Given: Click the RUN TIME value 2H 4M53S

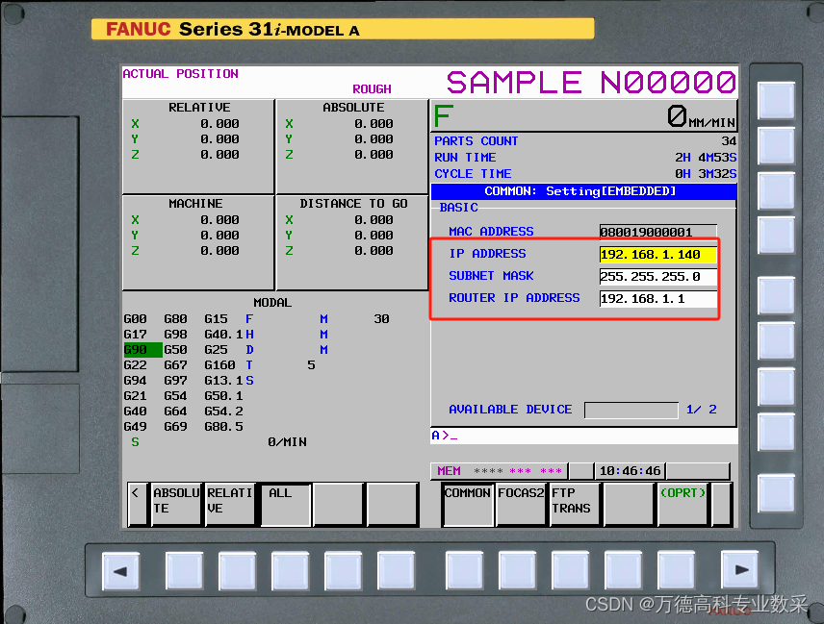Looking at the screenshot, I should click(706, 158).
